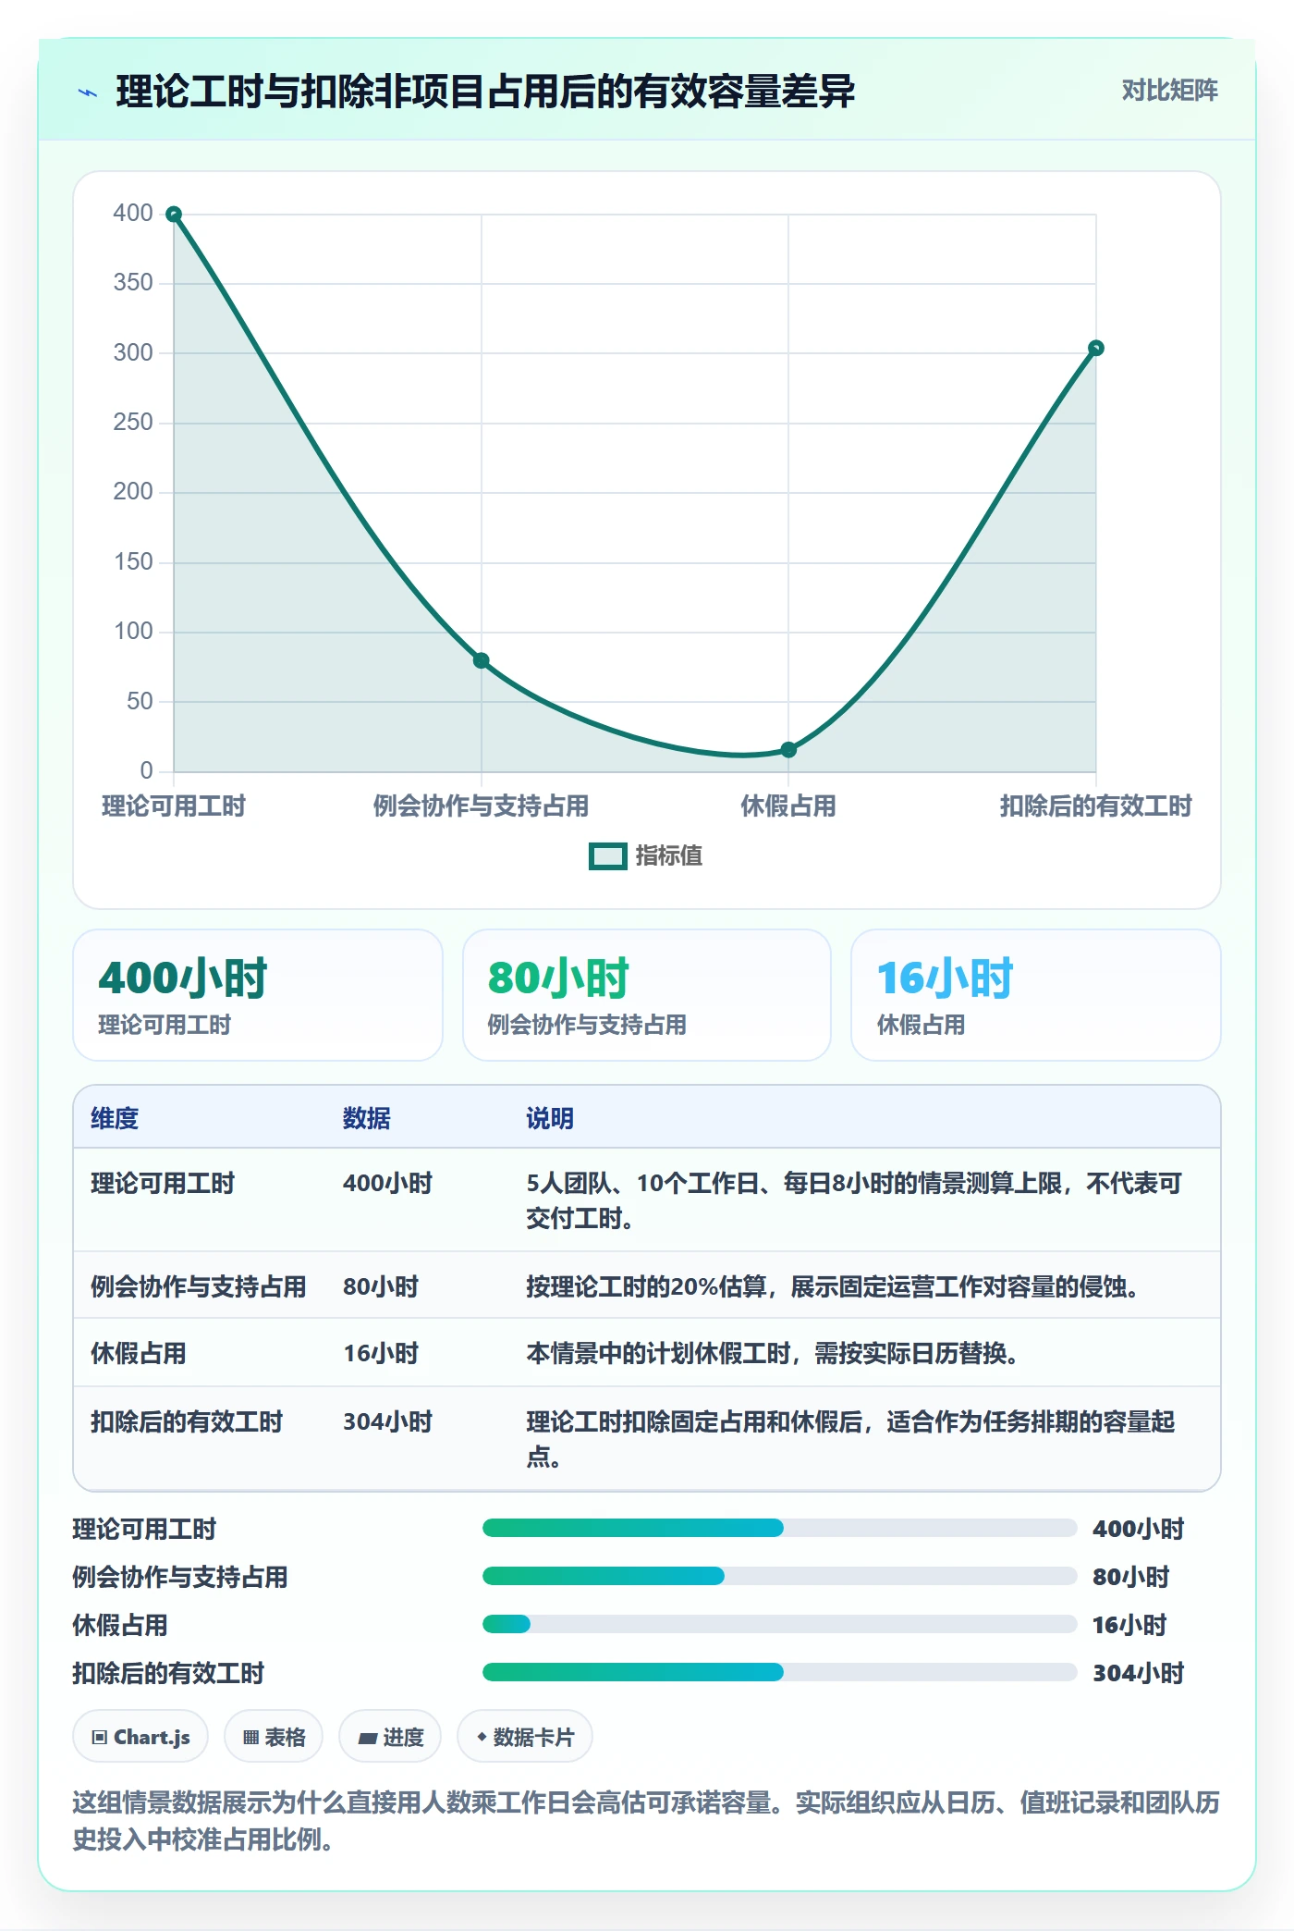The image size is (1294, 1931).
Task: Click the 80小时 table cell
Action: coord(381,1287)
